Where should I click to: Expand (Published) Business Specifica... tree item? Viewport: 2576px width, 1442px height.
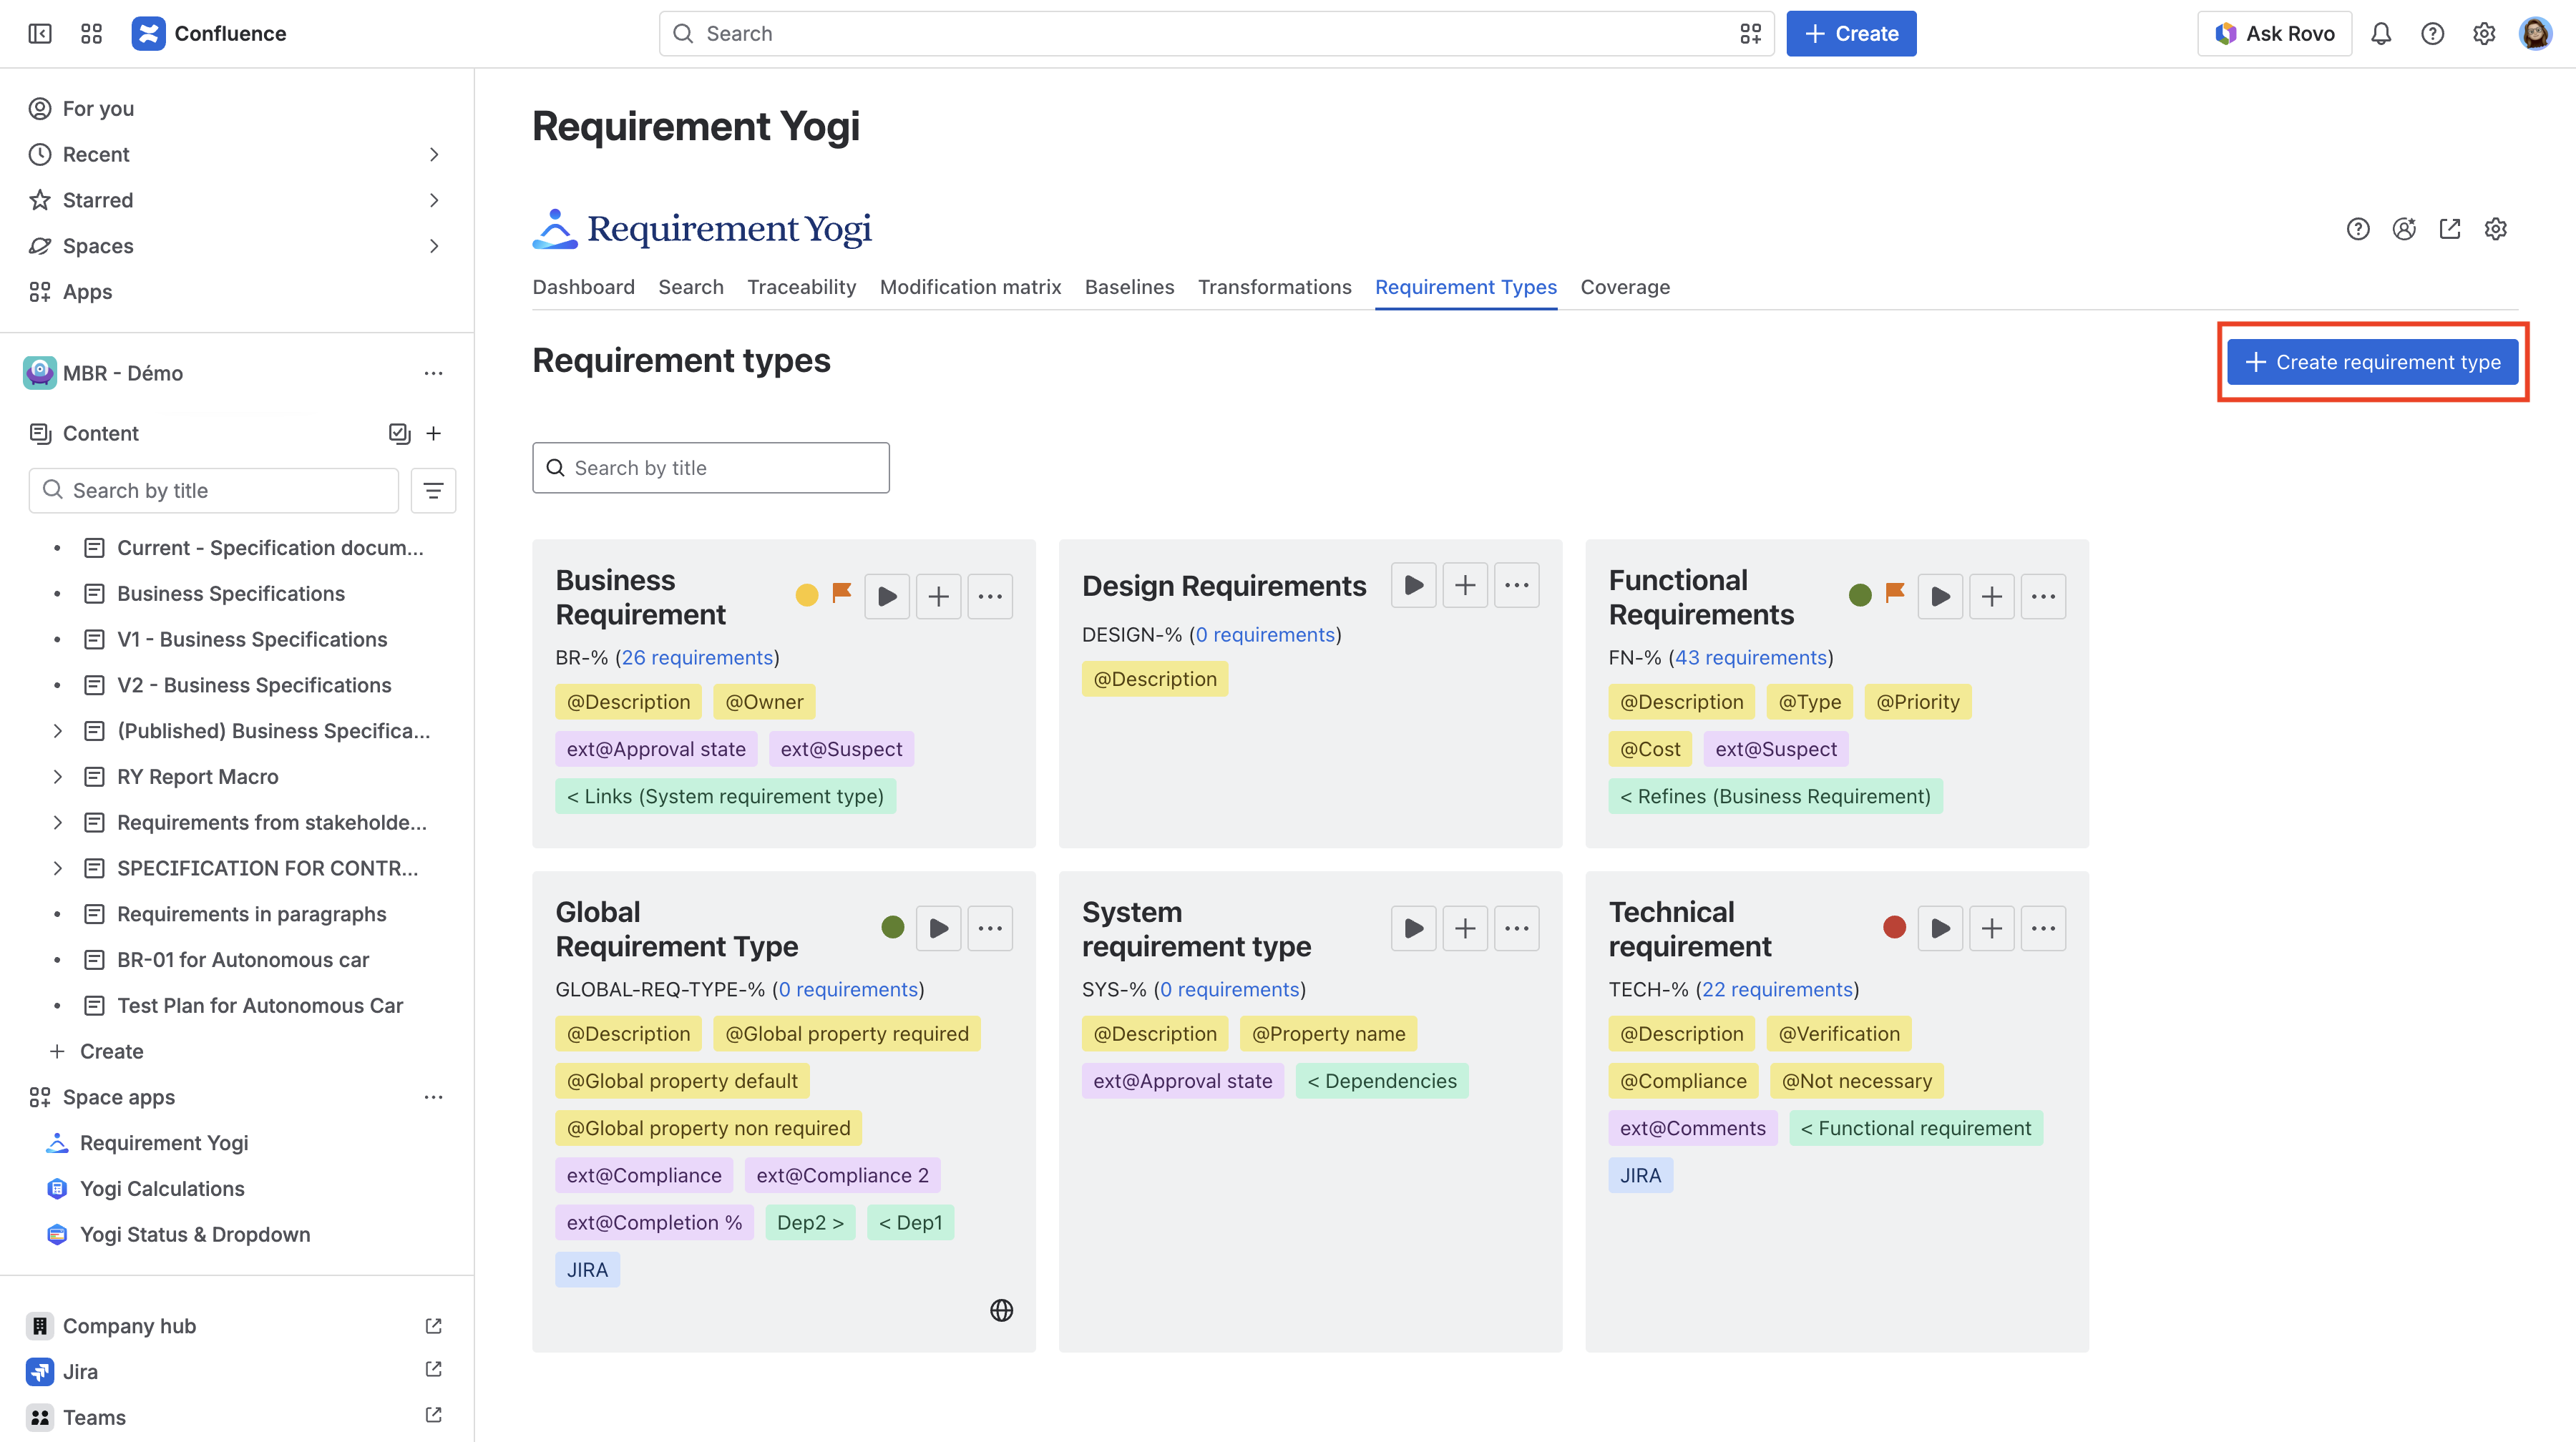click(x=57, y=732)
